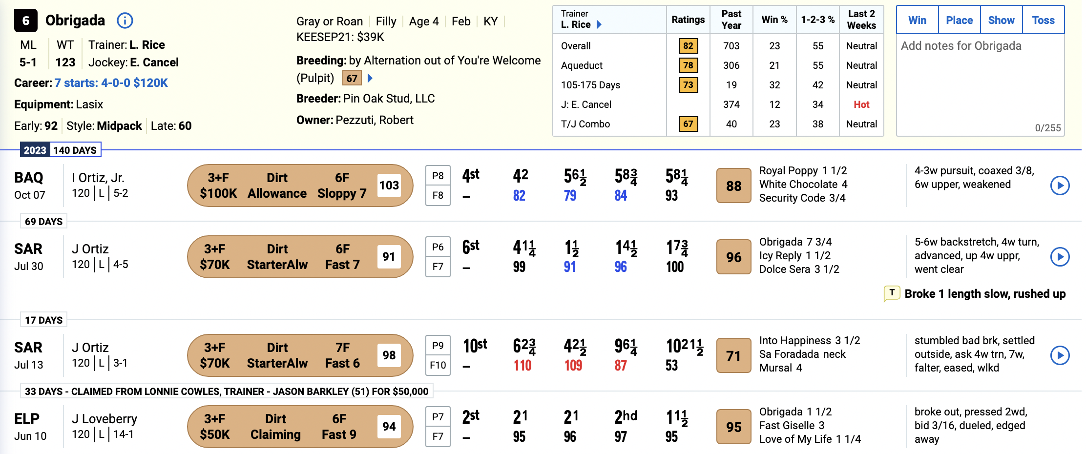Mark Obrigada as Place

pyautogui.click(x=959, y=20)
